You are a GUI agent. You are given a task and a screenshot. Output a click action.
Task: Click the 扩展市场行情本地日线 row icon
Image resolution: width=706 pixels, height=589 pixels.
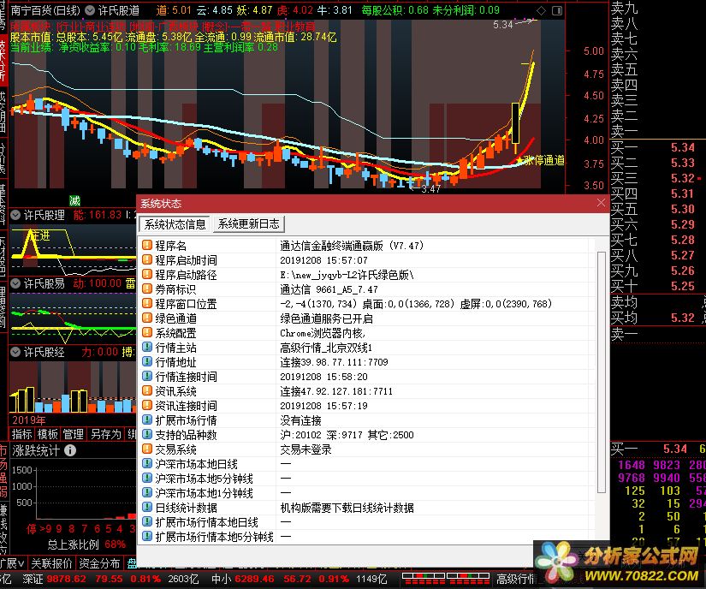pyautogui.click(x=147, y=522)
